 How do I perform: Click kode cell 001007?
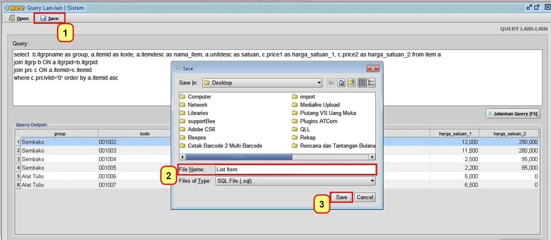(134, 185)
